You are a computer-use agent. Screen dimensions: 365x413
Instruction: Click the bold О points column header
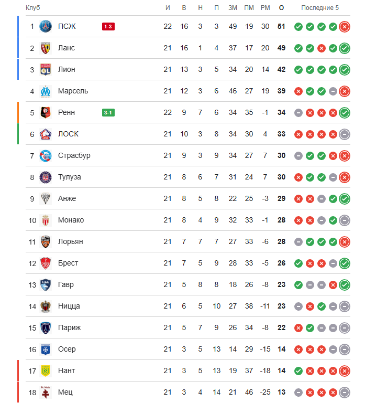281,8
